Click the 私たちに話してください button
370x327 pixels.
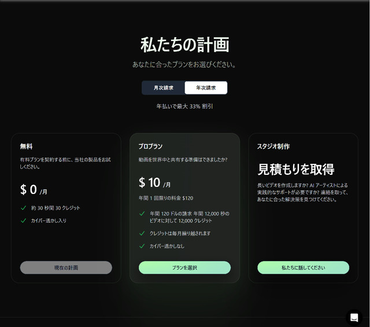[x=303, y=267]
